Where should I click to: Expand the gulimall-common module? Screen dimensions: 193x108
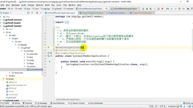click(x=1, y=20)
